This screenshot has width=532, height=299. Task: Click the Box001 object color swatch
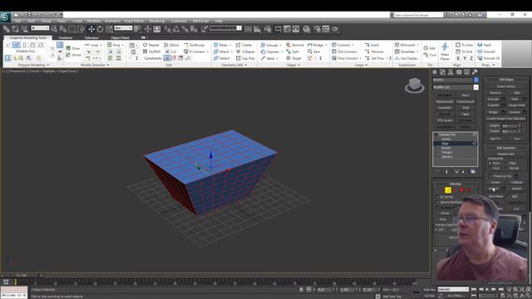pos(476,80)
